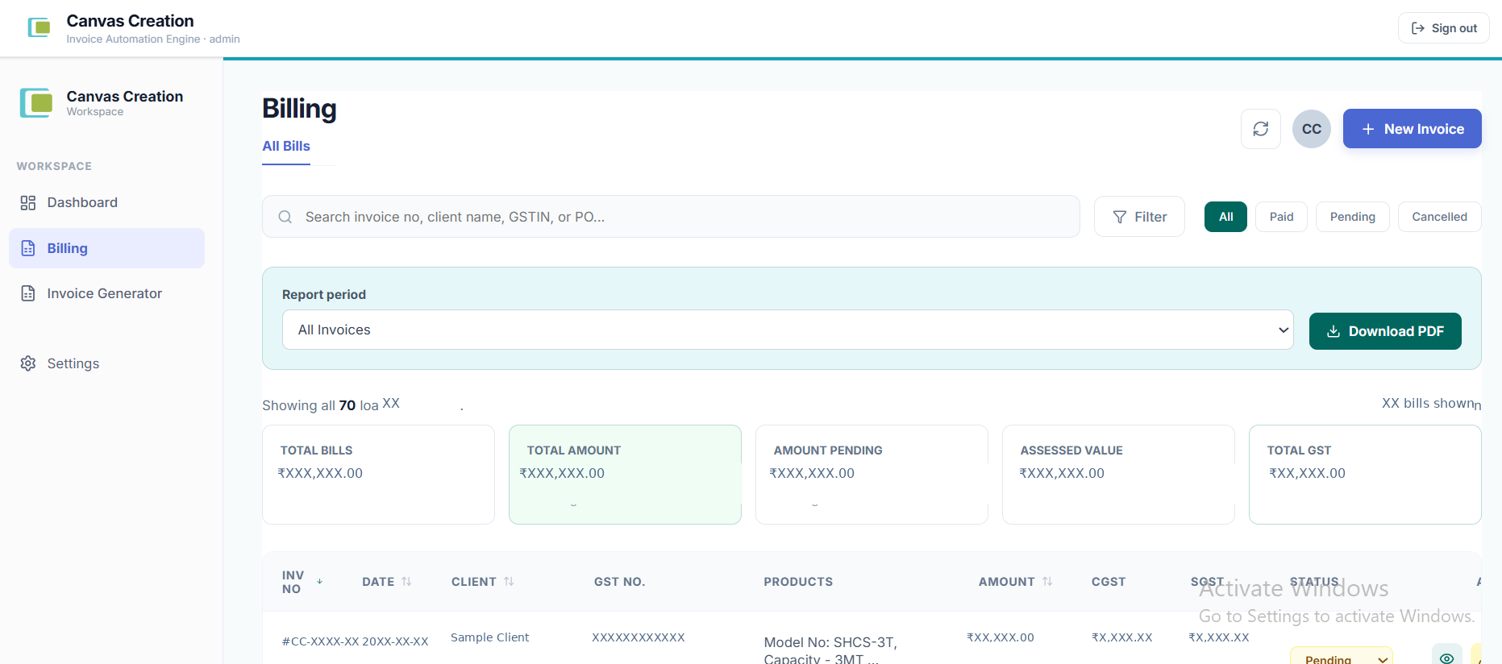Image resolution: width=1502 pixels, height=664 pixels.
Task: Open the Pending status dropdown for Sample Client
Action: (1341, 657)
